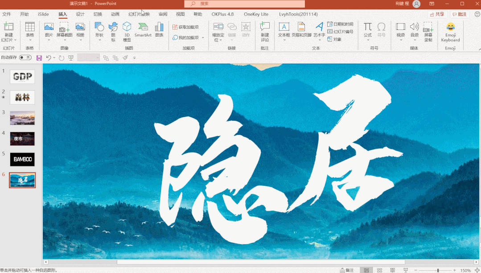Open the OKPlus 4.8 tab
This screenshot has height=273, width=481.
tap(222, 14)
